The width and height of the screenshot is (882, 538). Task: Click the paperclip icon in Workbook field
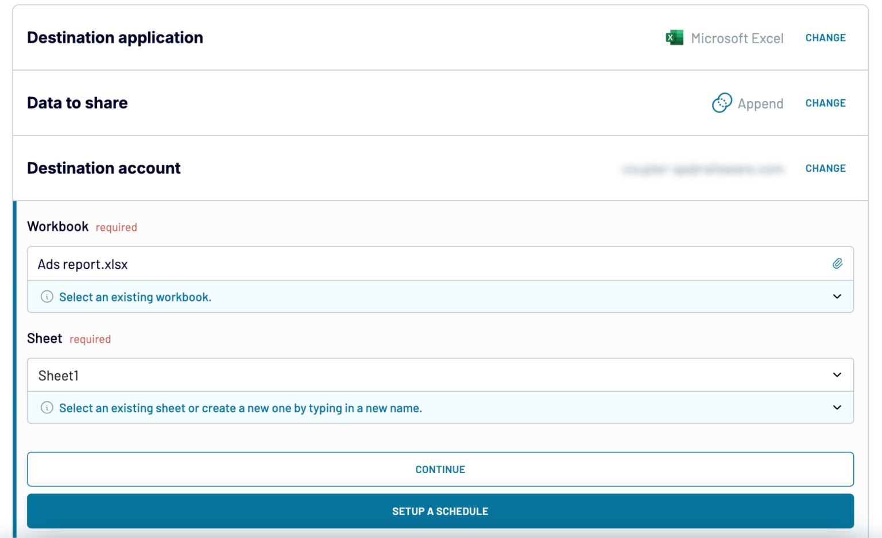point(837,264)
